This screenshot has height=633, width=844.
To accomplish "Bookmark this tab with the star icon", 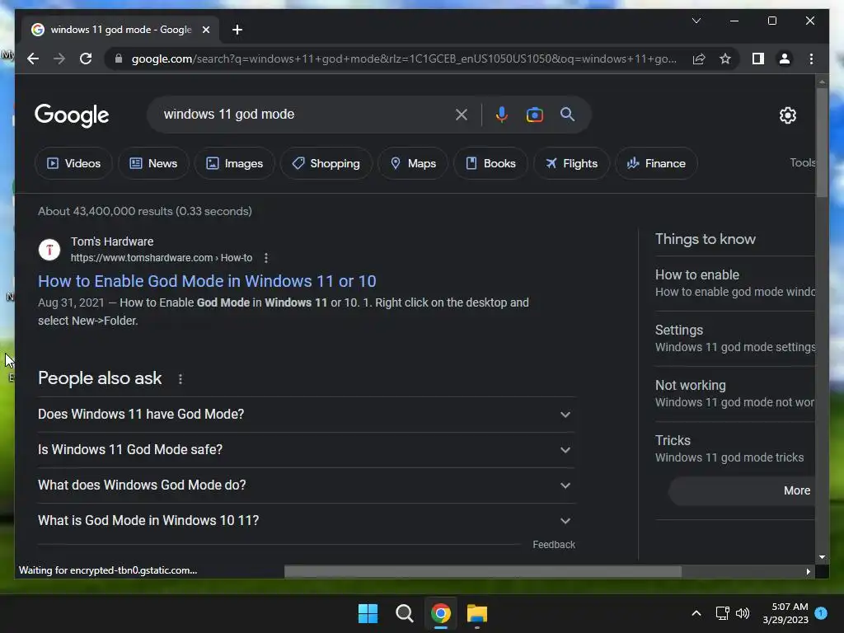I will [725, 59].
